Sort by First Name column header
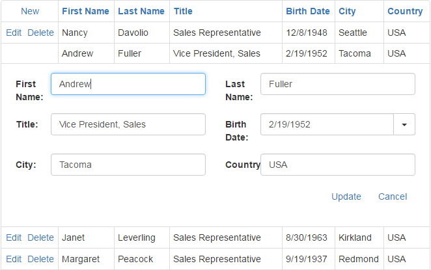Screen dimensions: 431x270 [x=85, y=11]
